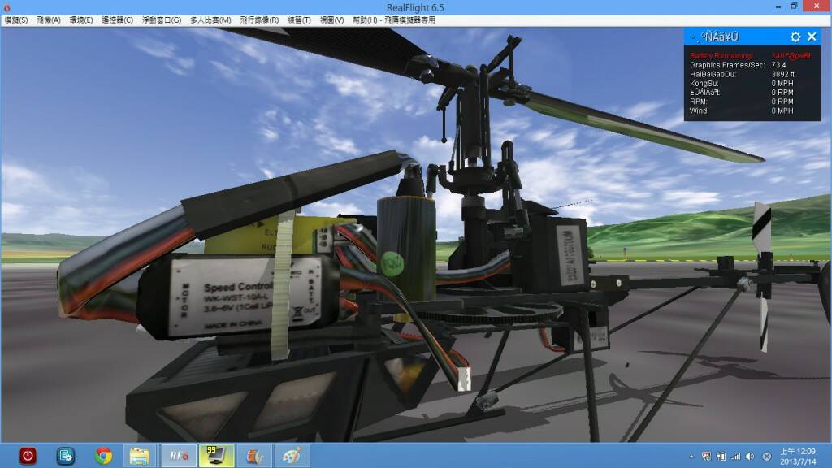Screen dimensions: 832x468
Task: Open the 多人比賽(M) multiplayer menu
Action: [210, 20]
